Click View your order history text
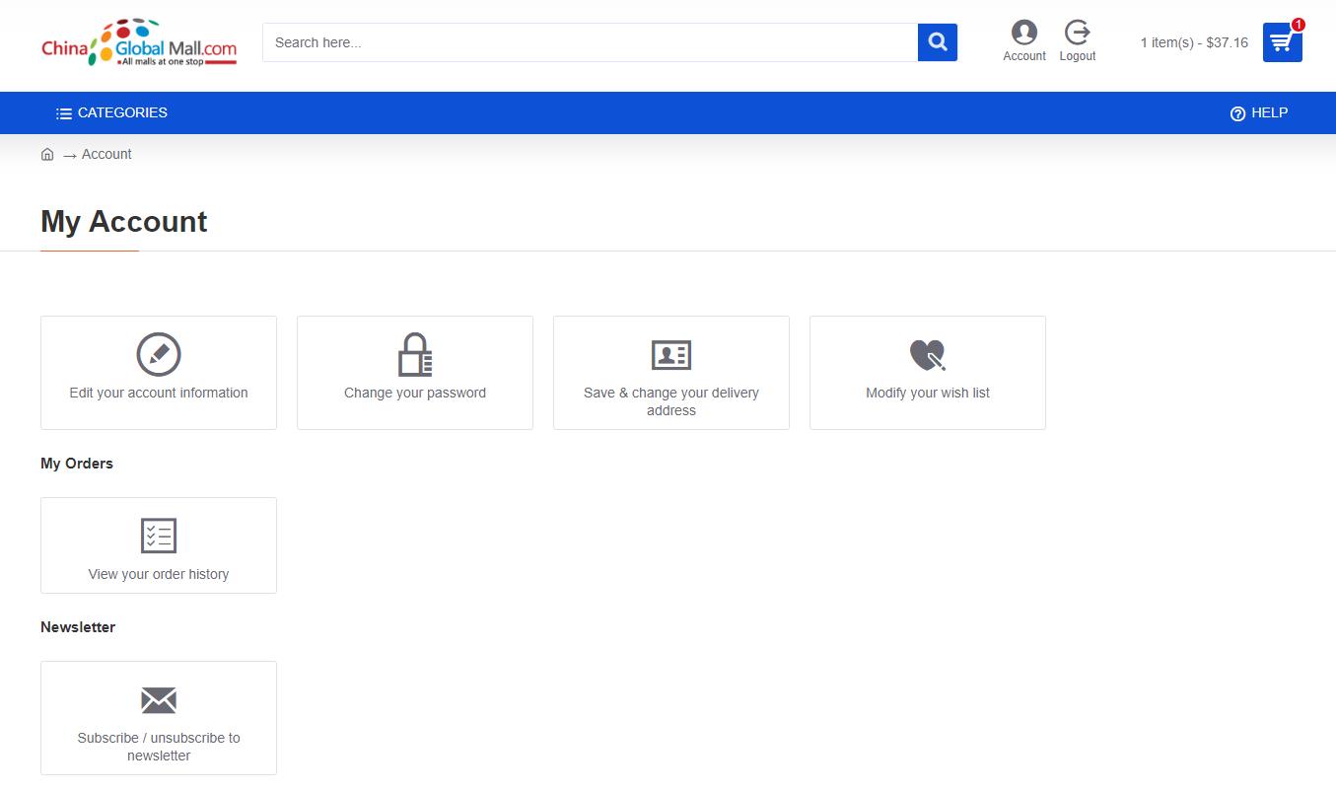This screenshot has width=1336, height=792. coord(159,574)
